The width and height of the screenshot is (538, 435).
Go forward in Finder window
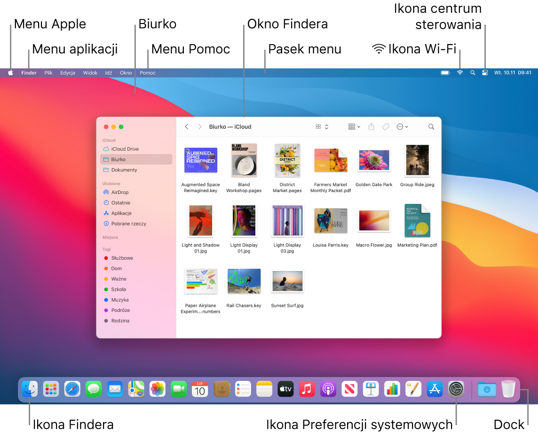(x=200, y=126)
